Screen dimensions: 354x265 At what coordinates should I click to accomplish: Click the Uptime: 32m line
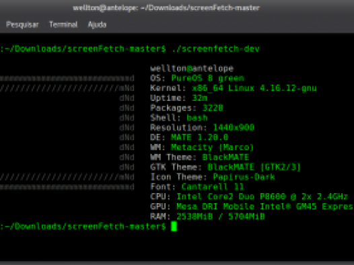click(x=179, y=98)
